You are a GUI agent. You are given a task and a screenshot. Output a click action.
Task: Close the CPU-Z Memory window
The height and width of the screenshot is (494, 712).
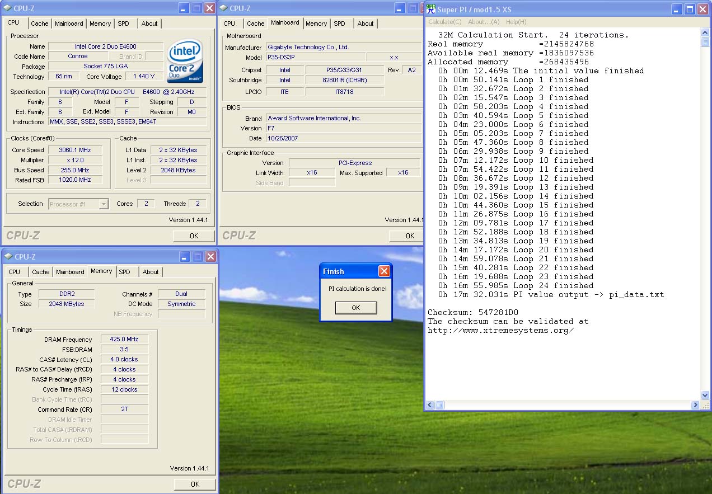[210, 257]
